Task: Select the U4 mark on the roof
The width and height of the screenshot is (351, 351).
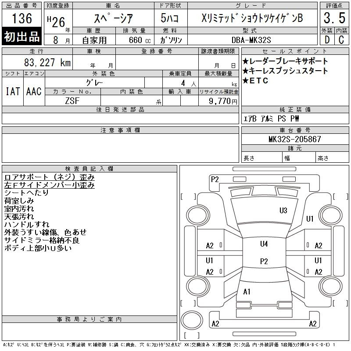Action: (x=264, y=244)
